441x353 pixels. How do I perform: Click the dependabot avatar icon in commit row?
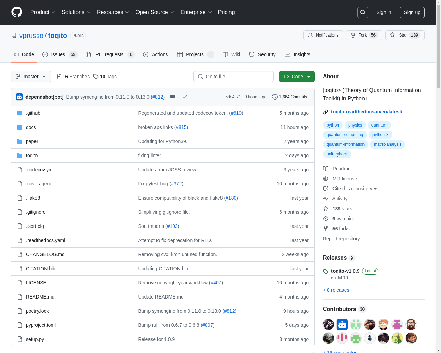click(19, 97)
